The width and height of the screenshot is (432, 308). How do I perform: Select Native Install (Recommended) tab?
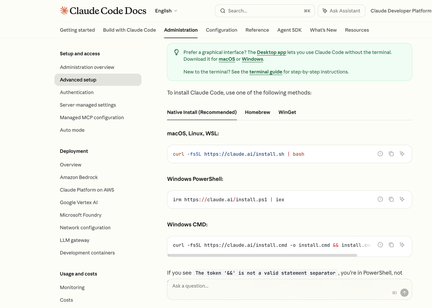pyautogui.click(x=202, y=112)
